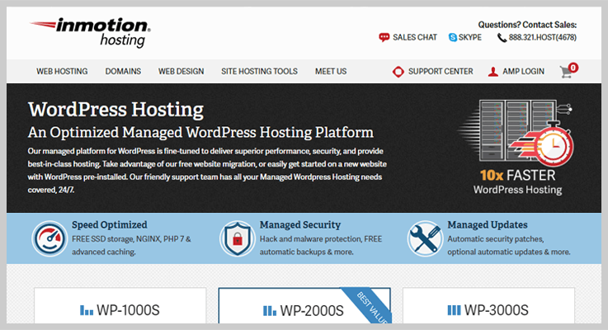Click the Speed Optimized gauge icon
The width and height of the screenshot is (608, 330).
click(x=49, y=238)
